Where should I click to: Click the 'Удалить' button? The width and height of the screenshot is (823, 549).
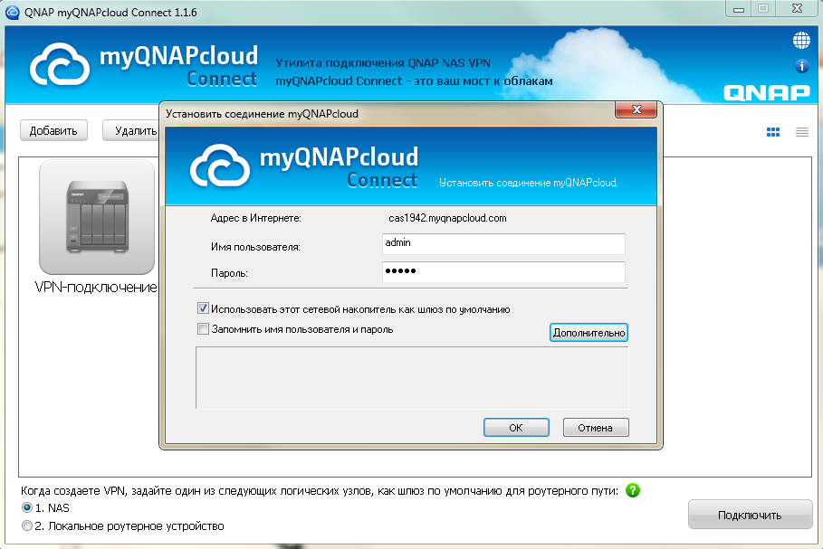coord(131,130)
